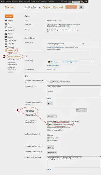The height and width of the screenshot is (175, 101).
Task: Click the Penghasilan trophy icon
Action: point(6,40)
